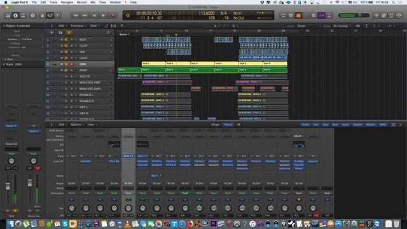Toggle the Smart Controls icon
Image resolution: width=407 pixels, height=229 pixels.
(43, 15)
